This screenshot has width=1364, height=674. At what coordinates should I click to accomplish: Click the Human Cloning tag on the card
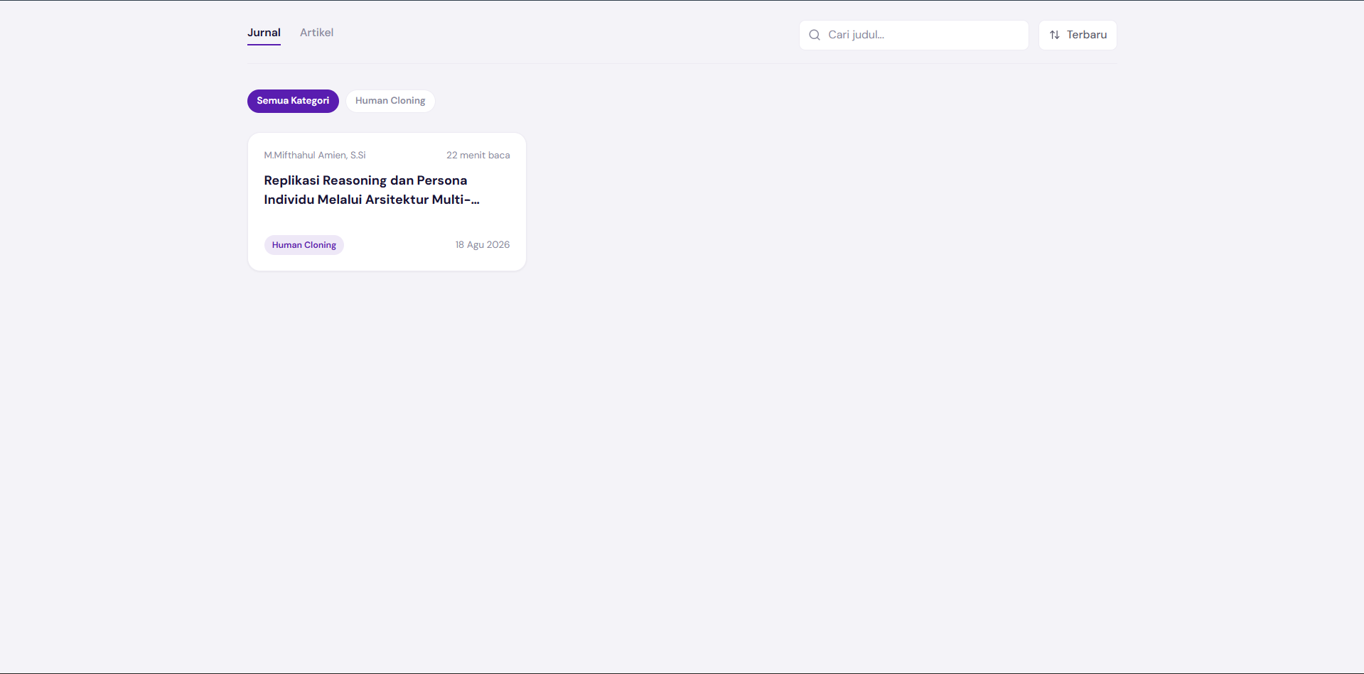pyautogui.click(x=304, y=245)
